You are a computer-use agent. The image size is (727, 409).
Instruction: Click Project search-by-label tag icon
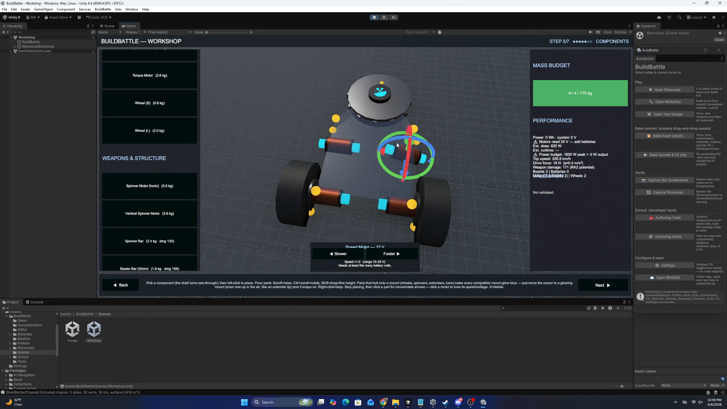click(603, 308)
